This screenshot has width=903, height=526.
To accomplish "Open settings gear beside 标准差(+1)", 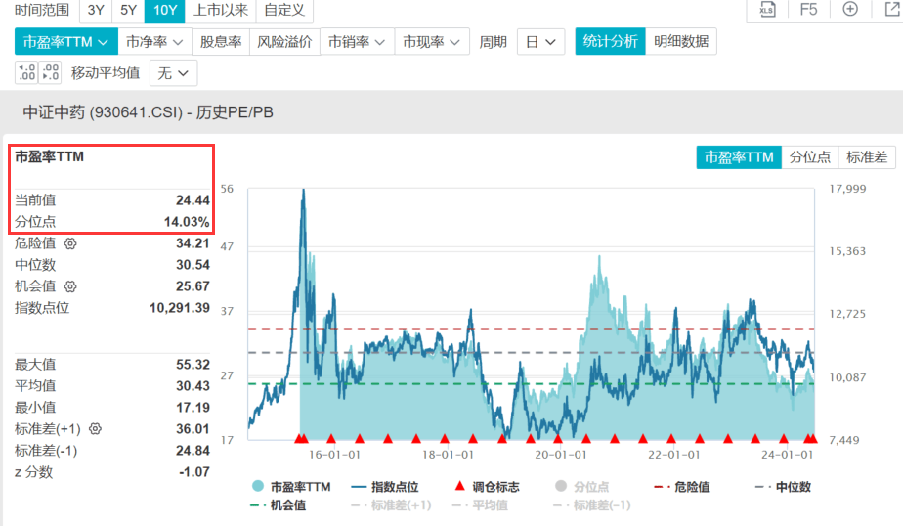I will tap(96, 428).
